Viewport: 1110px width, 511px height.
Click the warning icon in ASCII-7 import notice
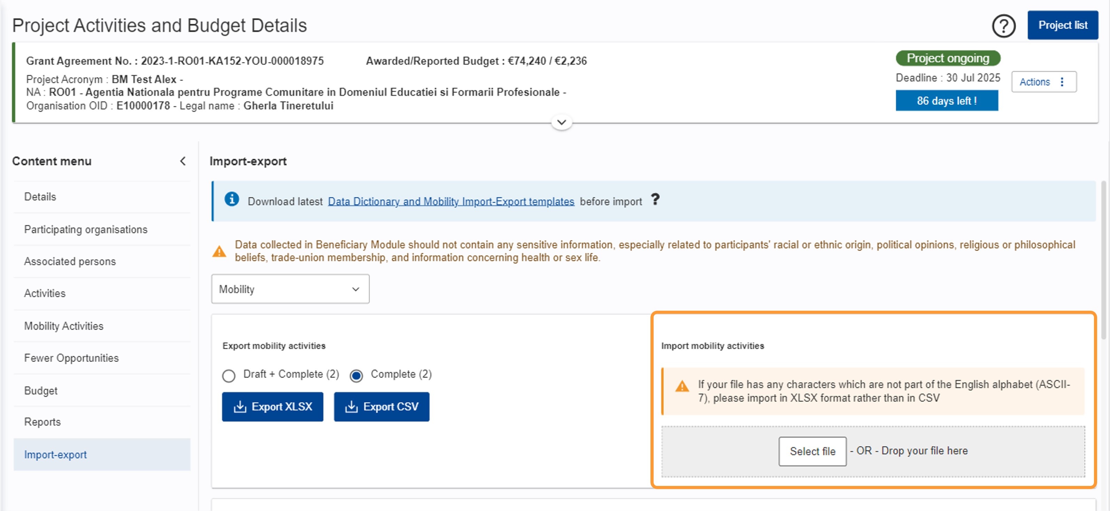(682, 386)
